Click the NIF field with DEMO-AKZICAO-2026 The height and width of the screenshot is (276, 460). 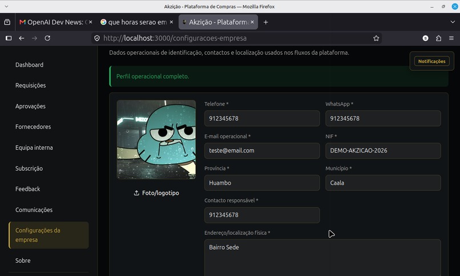383,151
